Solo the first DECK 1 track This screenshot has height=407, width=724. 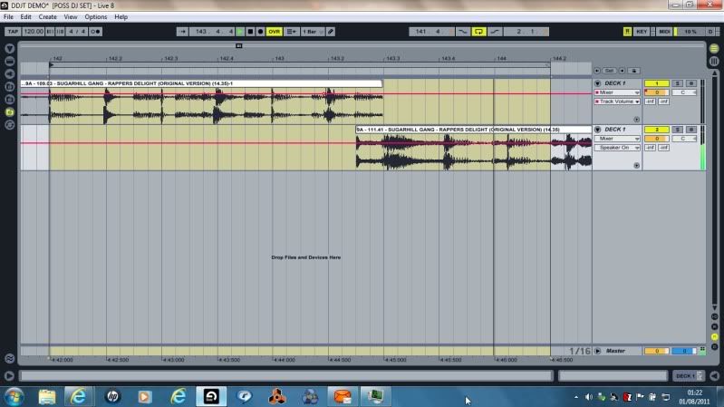(x=677, y=83)
